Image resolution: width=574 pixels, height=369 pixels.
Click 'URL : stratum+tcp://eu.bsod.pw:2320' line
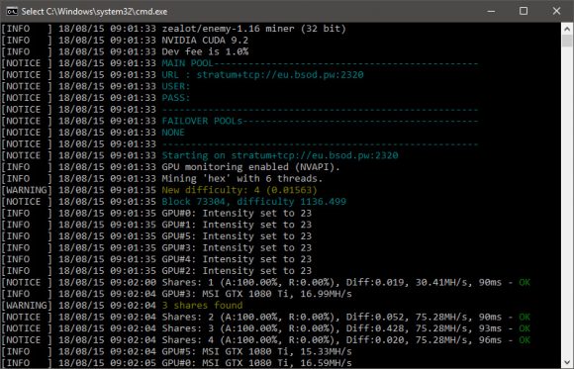pyautogui.click(x=262, y=74)
